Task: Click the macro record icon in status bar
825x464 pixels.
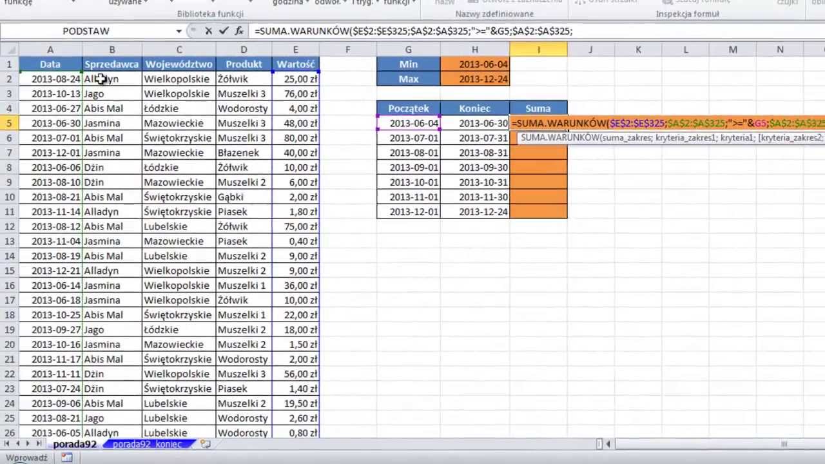Action: (x=66, y=458)
